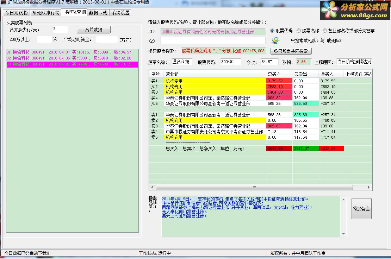The width and height of the screenshot is (391, 259).
Task: Click the 今日数据已经自动下载 status text
Action: pyautogui.click(x=27, y=253)
